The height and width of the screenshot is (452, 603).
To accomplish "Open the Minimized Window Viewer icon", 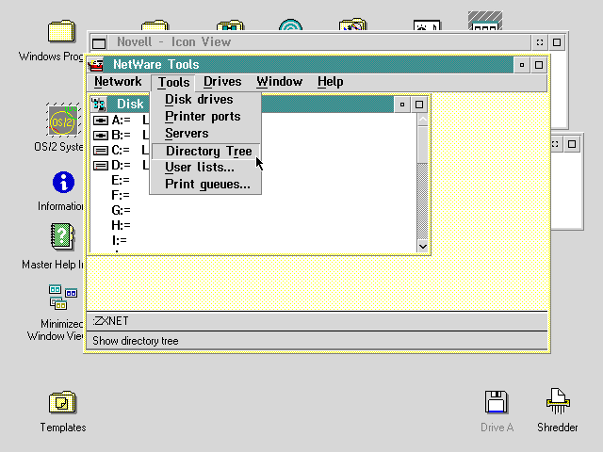I will (x=63, y=298).
